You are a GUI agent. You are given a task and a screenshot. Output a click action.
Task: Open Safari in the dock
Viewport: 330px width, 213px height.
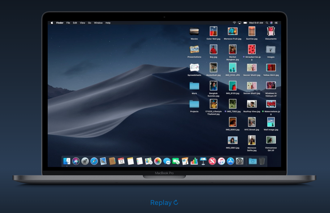click(x=94, y=161)
